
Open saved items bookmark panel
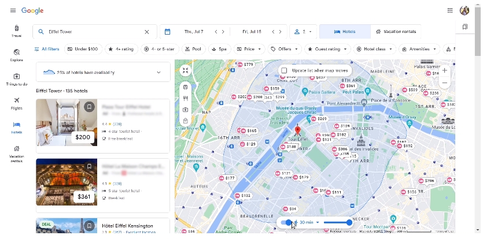pos(465,27)
